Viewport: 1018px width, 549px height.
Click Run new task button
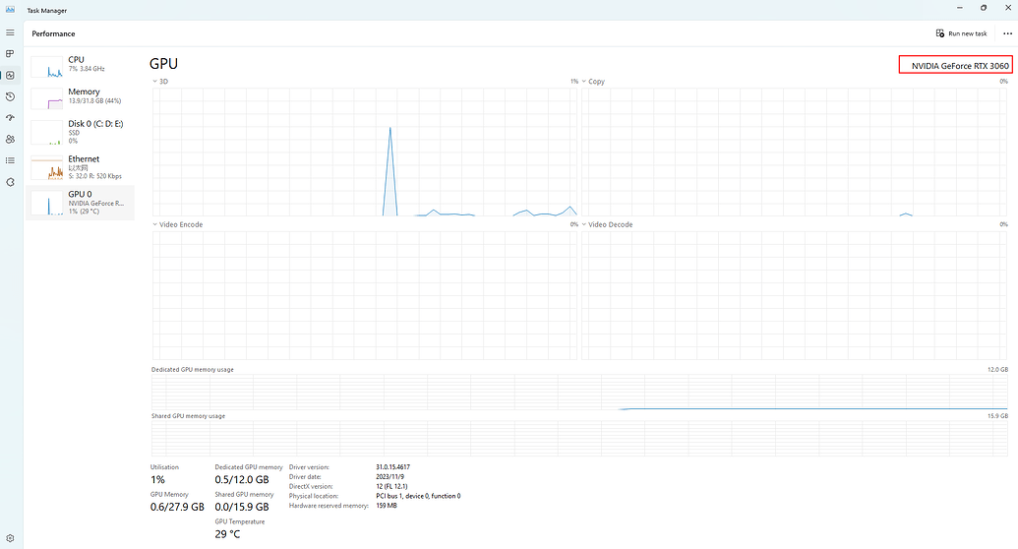click(x=961, y=33)
